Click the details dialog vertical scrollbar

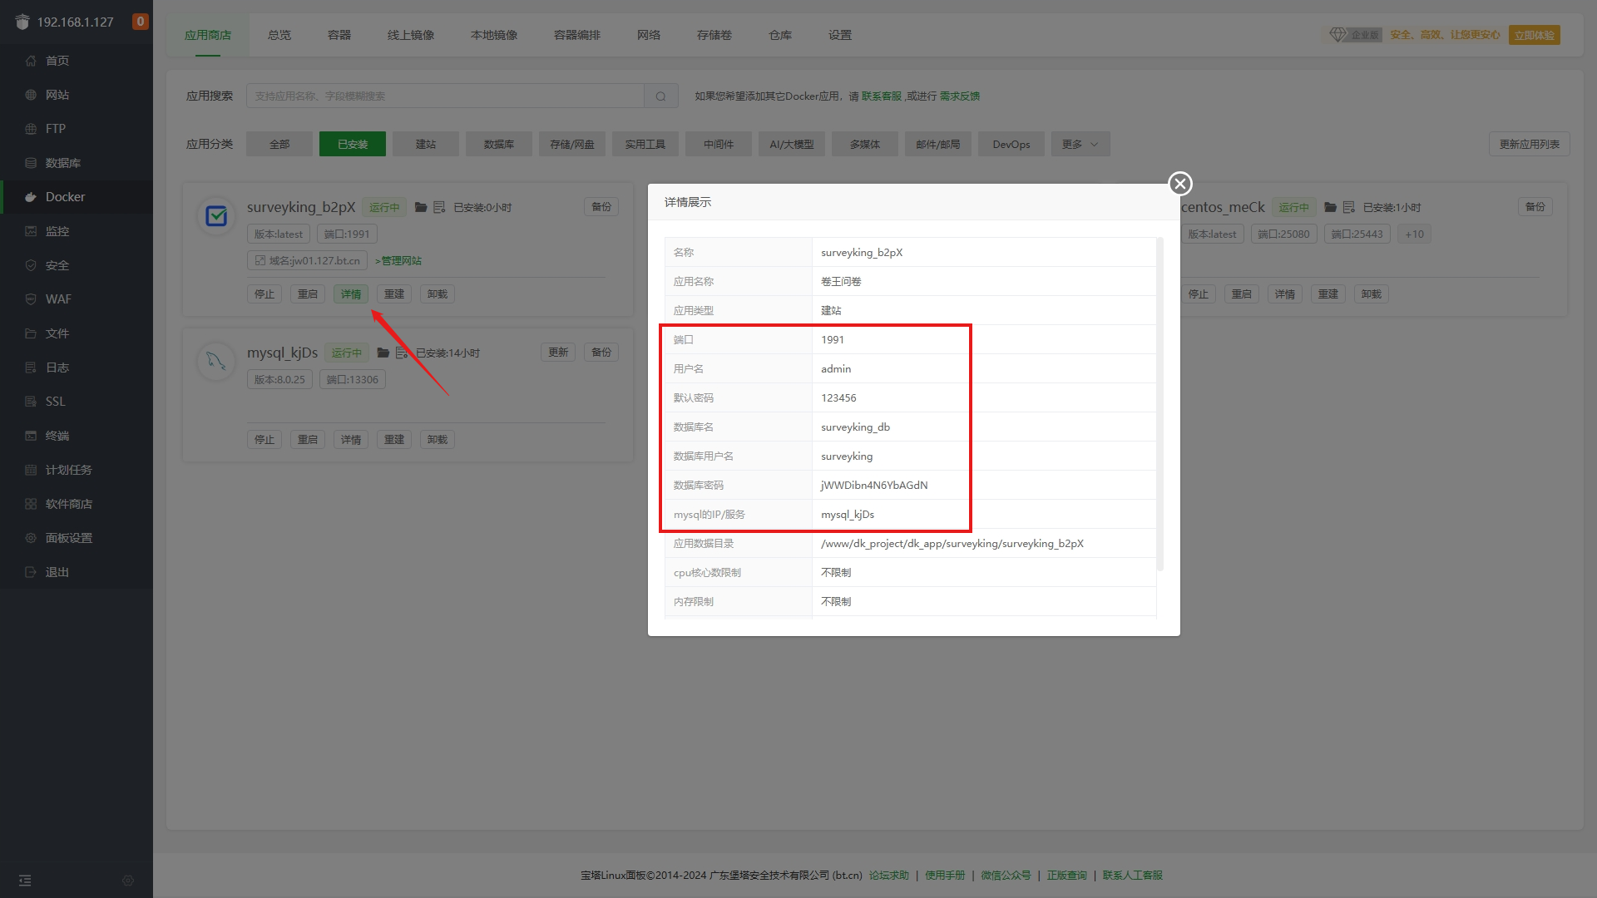point(1160,404)
